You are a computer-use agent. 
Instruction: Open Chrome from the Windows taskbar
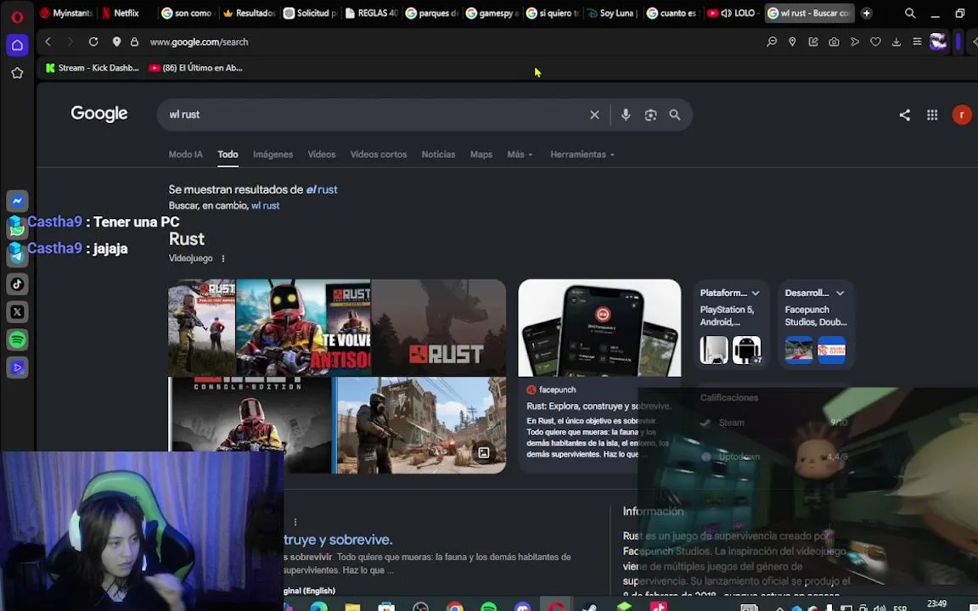[x=455, y=608]
